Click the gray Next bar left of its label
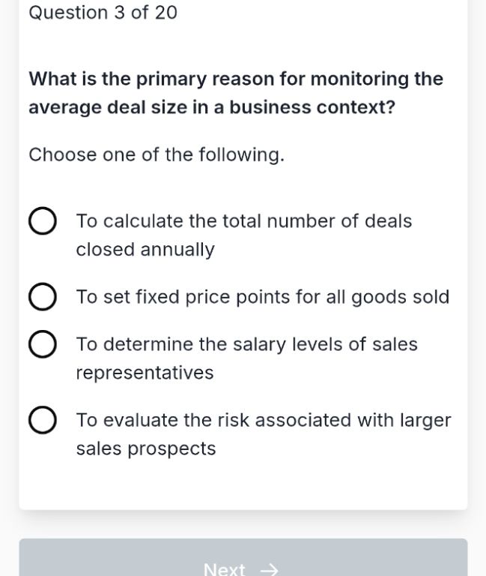Image resolution: width=486 pixels, height=576 pixels. pos(110,558)
